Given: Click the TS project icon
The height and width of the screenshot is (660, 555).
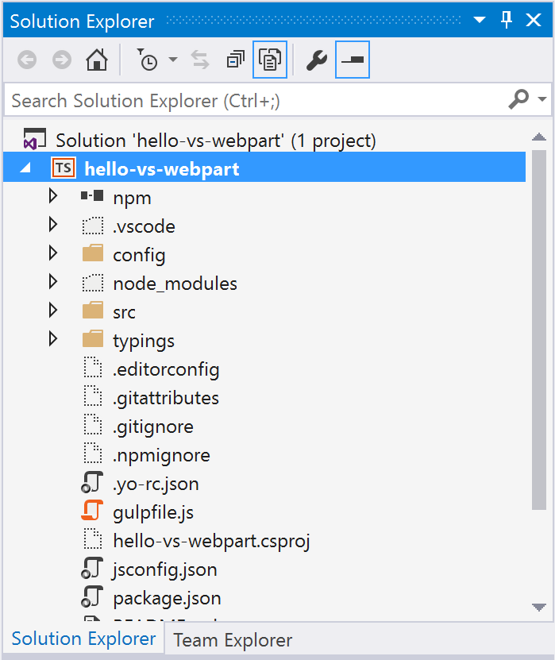Looking at the screenshot, I should [x=64, y=168].
